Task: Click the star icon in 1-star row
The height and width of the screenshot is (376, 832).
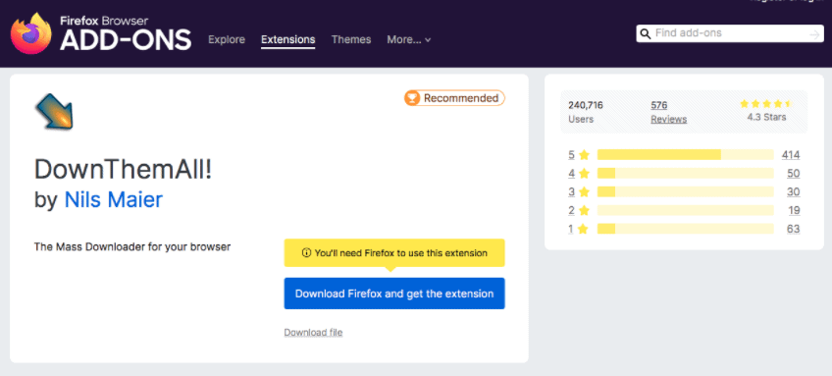Action: pos(583,230)
